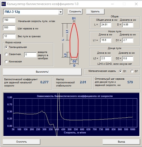The image size is (142, 147).
Task: Choose the Коническая nose shape radio button
Action: [6, 62]
